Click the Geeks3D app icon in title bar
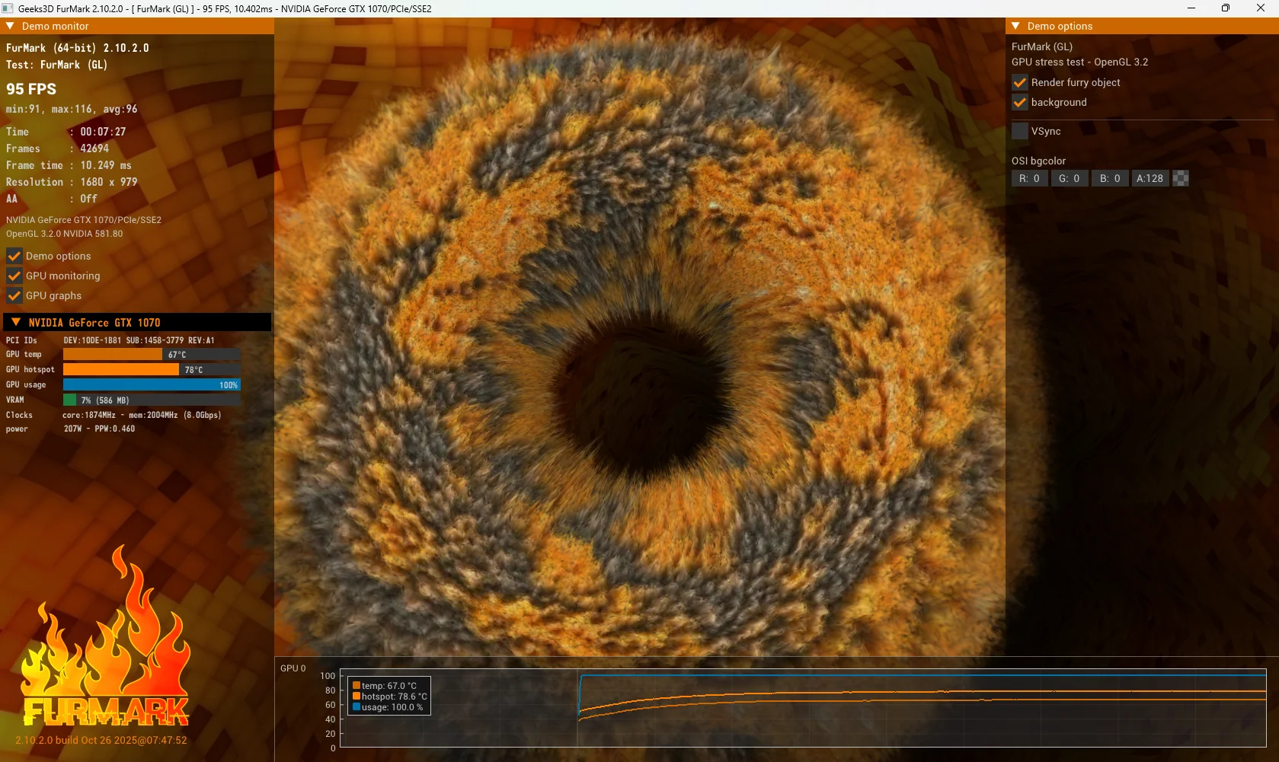 8,8
